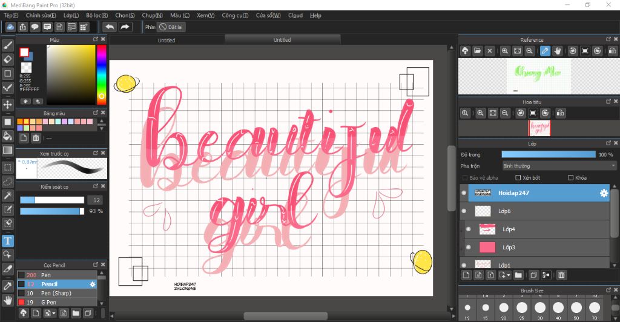Create layer folder in Lớp panel
Image resolution: width=620 pixels, height=322 pixels.
coord(518,275)
